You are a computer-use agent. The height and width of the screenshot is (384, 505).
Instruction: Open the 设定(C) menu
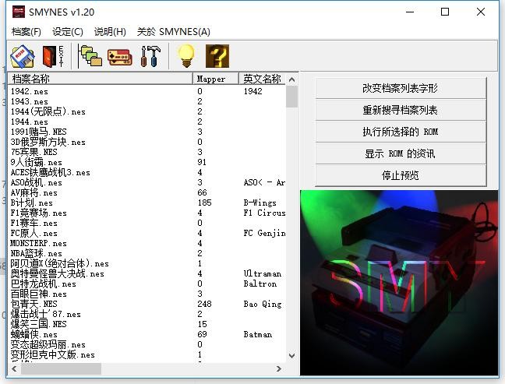(68, 32)
